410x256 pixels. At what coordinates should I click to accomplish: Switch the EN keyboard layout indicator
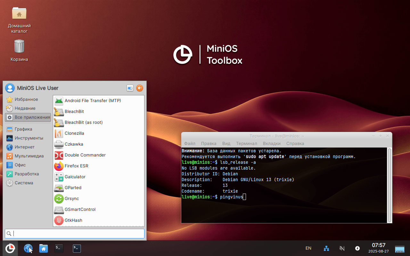308,248
